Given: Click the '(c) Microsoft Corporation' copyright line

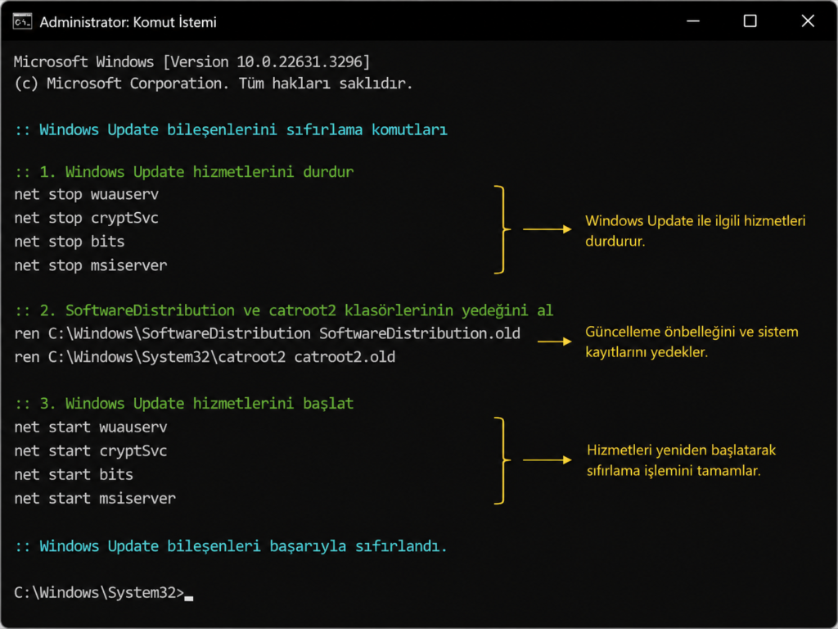Looking at the screenshot, I should pos(214,84).
